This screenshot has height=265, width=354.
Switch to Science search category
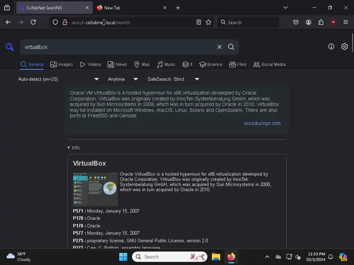211,65
